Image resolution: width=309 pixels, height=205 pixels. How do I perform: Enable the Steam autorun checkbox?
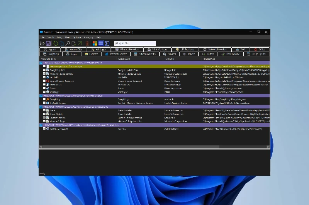point(44,88)
